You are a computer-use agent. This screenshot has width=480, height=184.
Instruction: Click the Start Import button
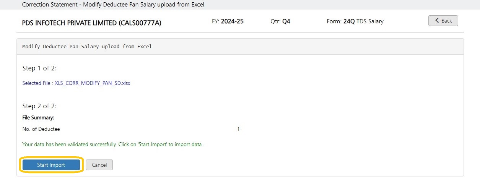point(51,165)
